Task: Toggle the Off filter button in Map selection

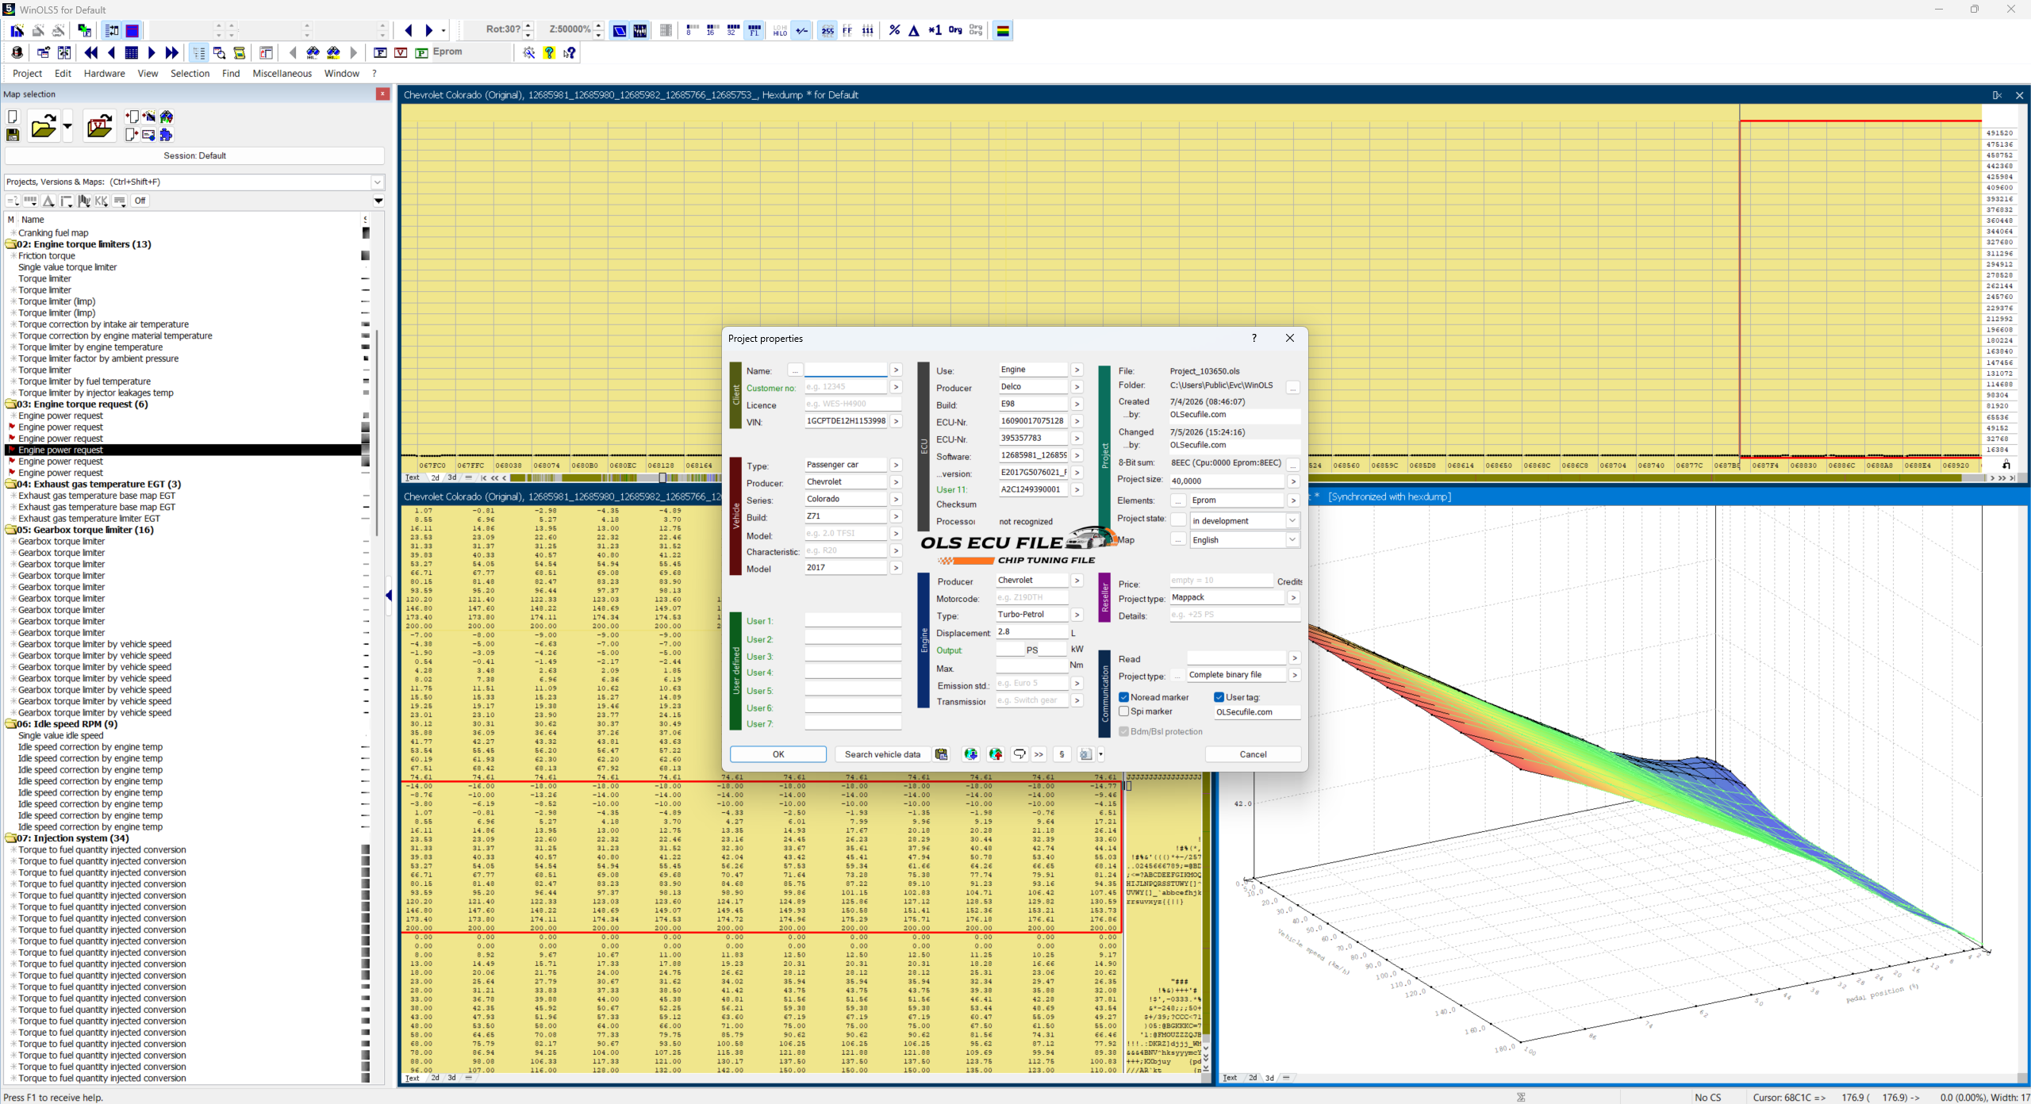Action: [140, 201]
